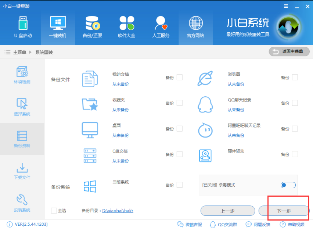Toggle 杀毒模式 on
Image resolution: width=313 pixels, height=229 pixels.
click(288, 185)
